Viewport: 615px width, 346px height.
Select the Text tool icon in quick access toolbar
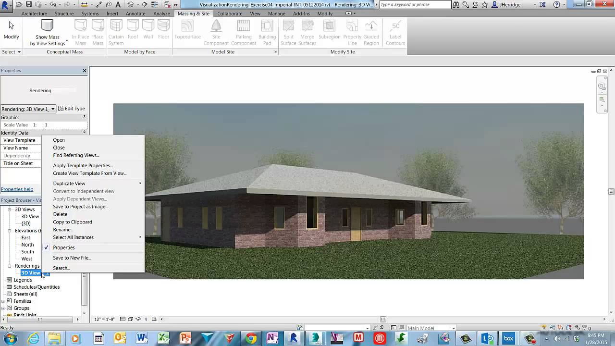click(118, 4)
